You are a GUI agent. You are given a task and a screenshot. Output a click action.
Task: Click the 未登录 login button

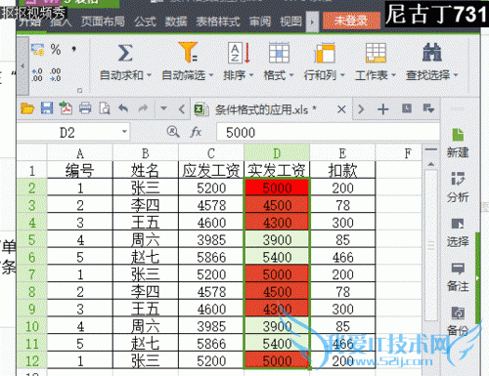pyautogui.click(x=351, y=21)
